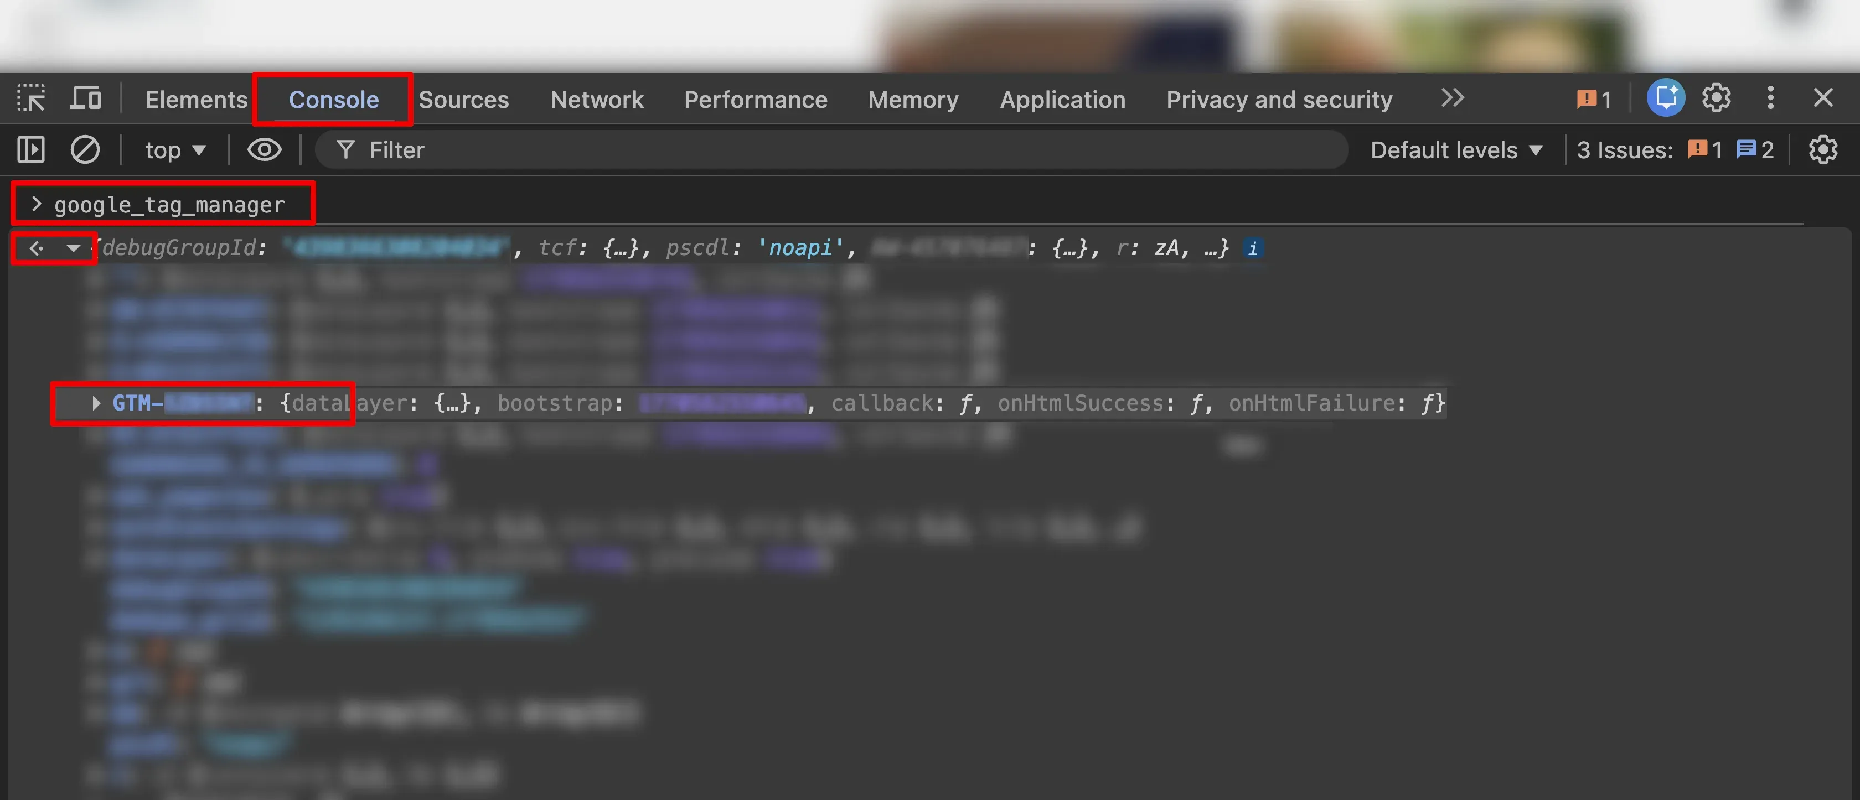Click the debugGroupId property label
1860x800 pixels.
click(180, 248)
